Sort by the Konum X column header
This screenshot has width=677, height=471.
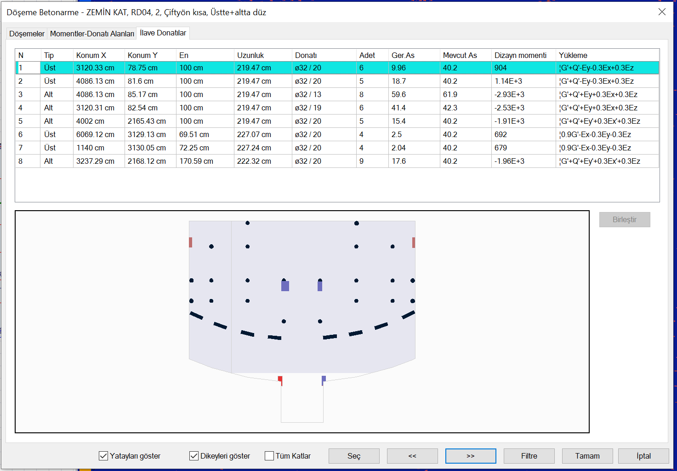point(99,55)
